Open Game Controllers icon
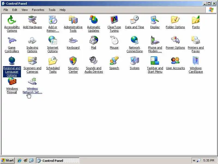This screenshot has width=218, height=164. coord(12,40)
